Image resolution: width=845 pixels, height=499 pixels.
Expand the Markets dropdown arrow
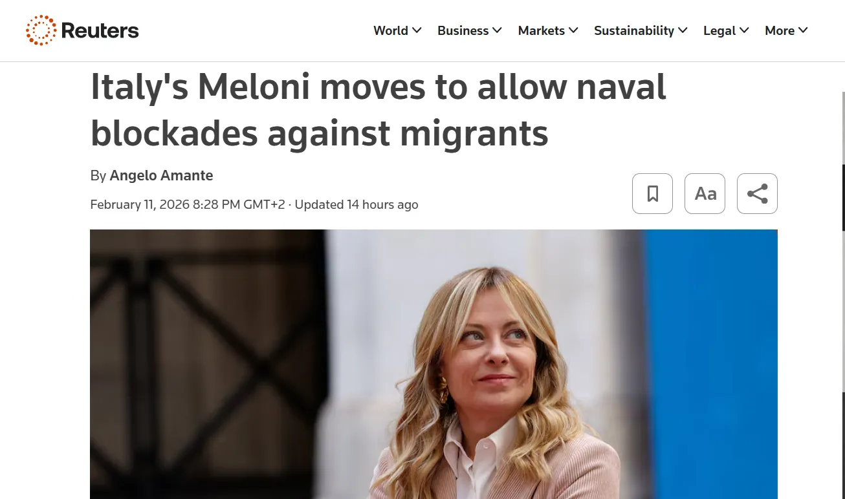(573, 30)
